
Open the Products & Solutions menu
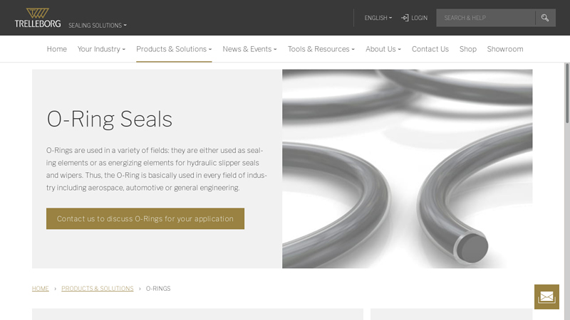pos(174,49)
